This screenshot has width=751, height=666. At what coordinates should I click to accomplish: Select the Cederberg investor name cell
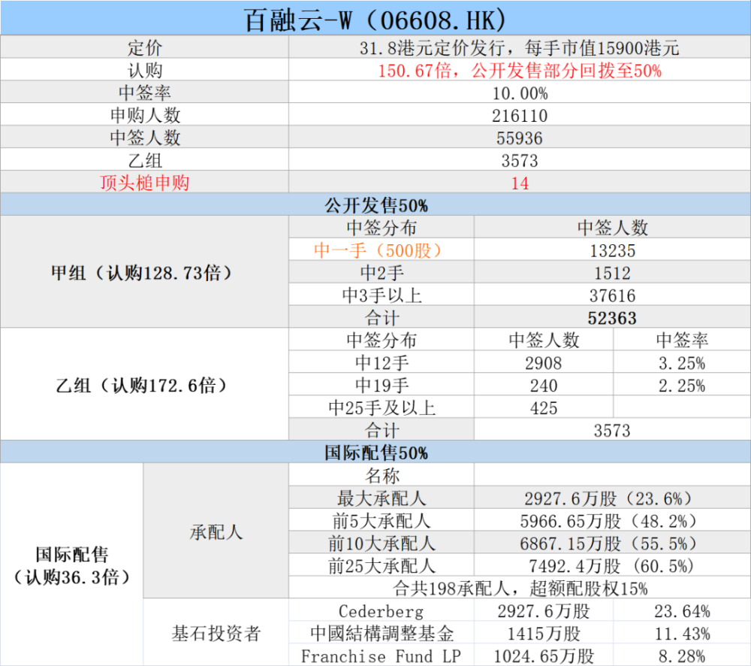pos(382,611)
